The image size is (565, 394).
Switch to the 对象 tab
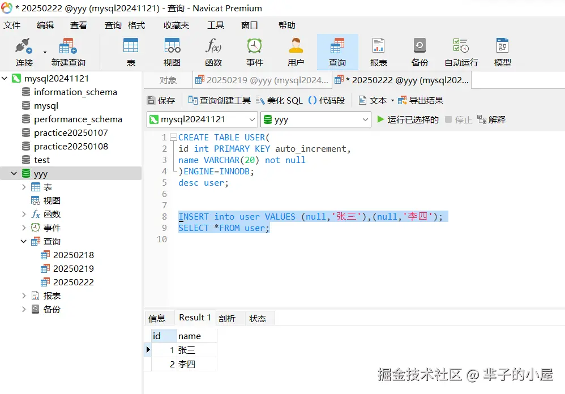pyautogui.click(x=168, y=80)
